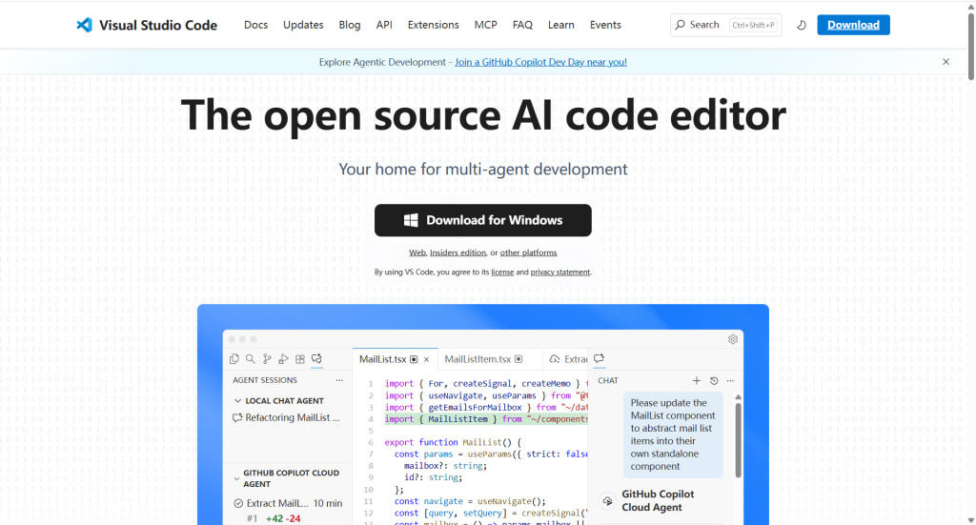The width and height of the screenshot is (976, 525).
Task: Click the Download for Windows button
Action: coord(483,220)
